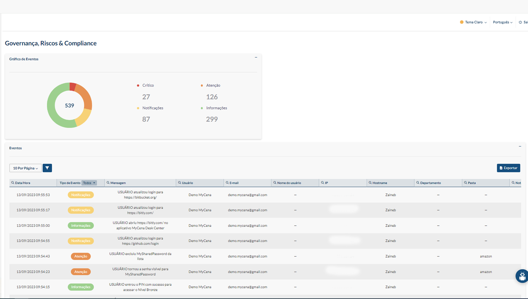Click Notificações badge for 09:54:55 event
Image resolution: width=528 pixels, height=299 pixels.
click(81, 241)
